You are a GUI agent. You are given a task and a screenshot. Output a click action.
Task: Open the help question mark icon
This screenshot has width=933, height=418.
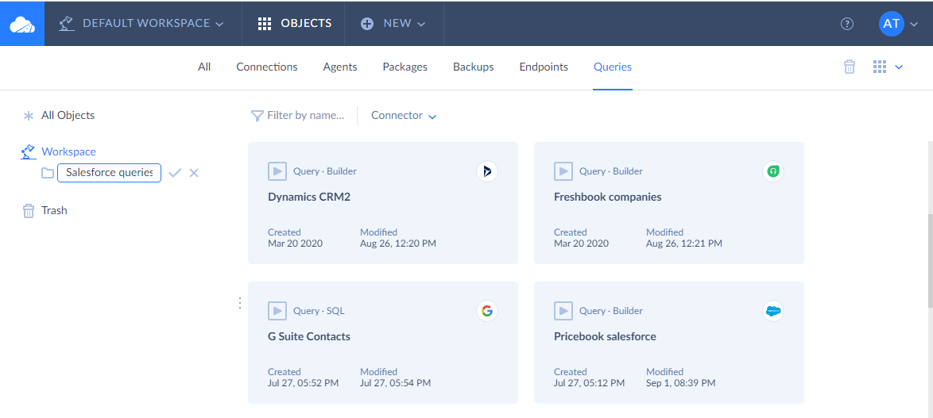(x=846, y=24)
